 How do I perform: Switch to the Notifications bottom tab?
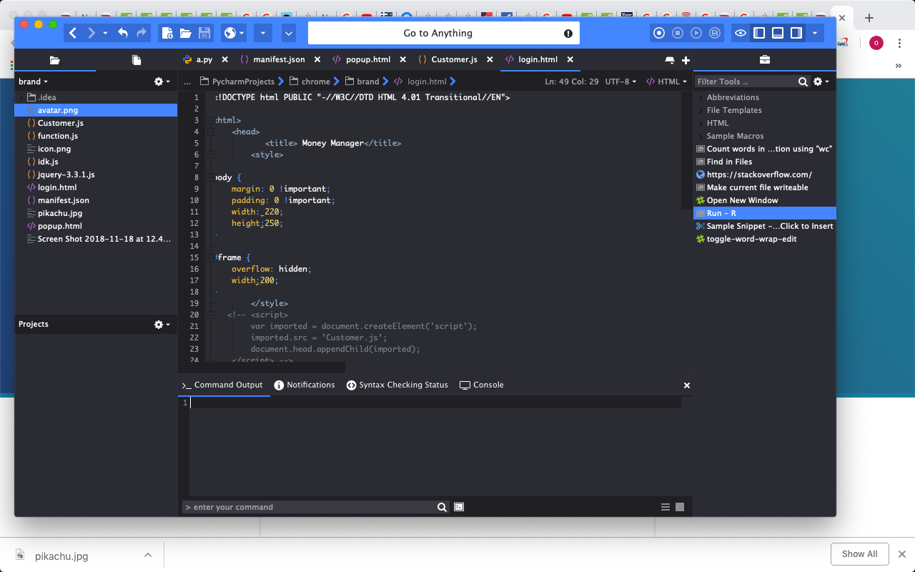pos(305,385)
